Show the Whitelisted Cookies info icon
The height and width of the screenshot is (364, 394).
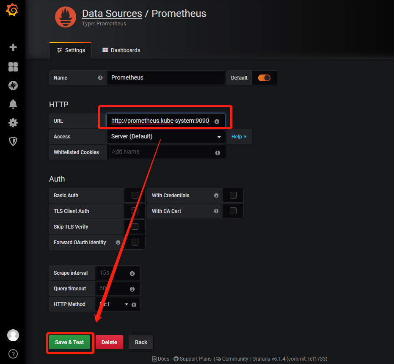(x=218, y=153)
